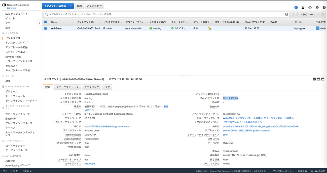Screen dimensions: 327x173
Task: Open the 日本語 language selector
Action: (x=27, y=171)
